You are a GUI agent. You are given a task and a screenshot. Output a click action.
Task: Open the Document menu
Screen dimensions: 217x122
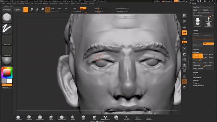(20, 4)
